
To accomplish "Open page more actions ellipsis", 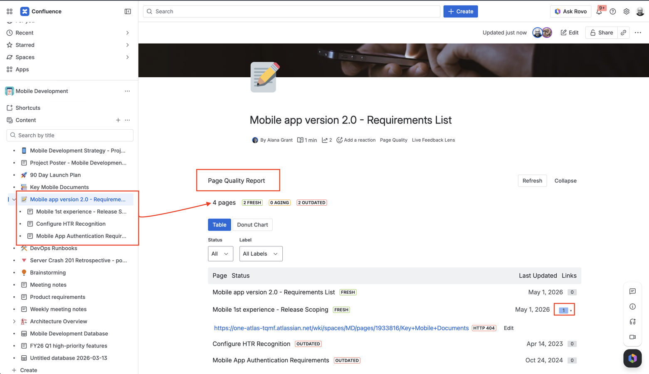I will [x=638, y=32].
